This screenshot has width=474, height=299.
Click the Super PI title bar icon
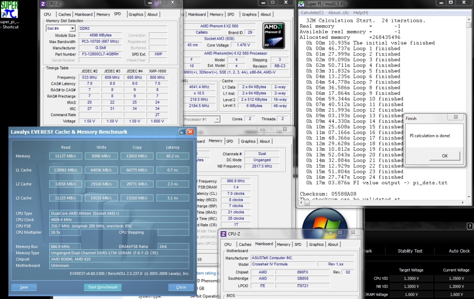pos(301,4)
